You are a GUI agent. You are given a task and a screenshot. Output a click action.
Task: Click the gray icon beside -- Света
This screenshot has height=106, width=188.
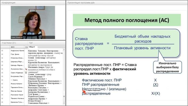click(2, 80)
